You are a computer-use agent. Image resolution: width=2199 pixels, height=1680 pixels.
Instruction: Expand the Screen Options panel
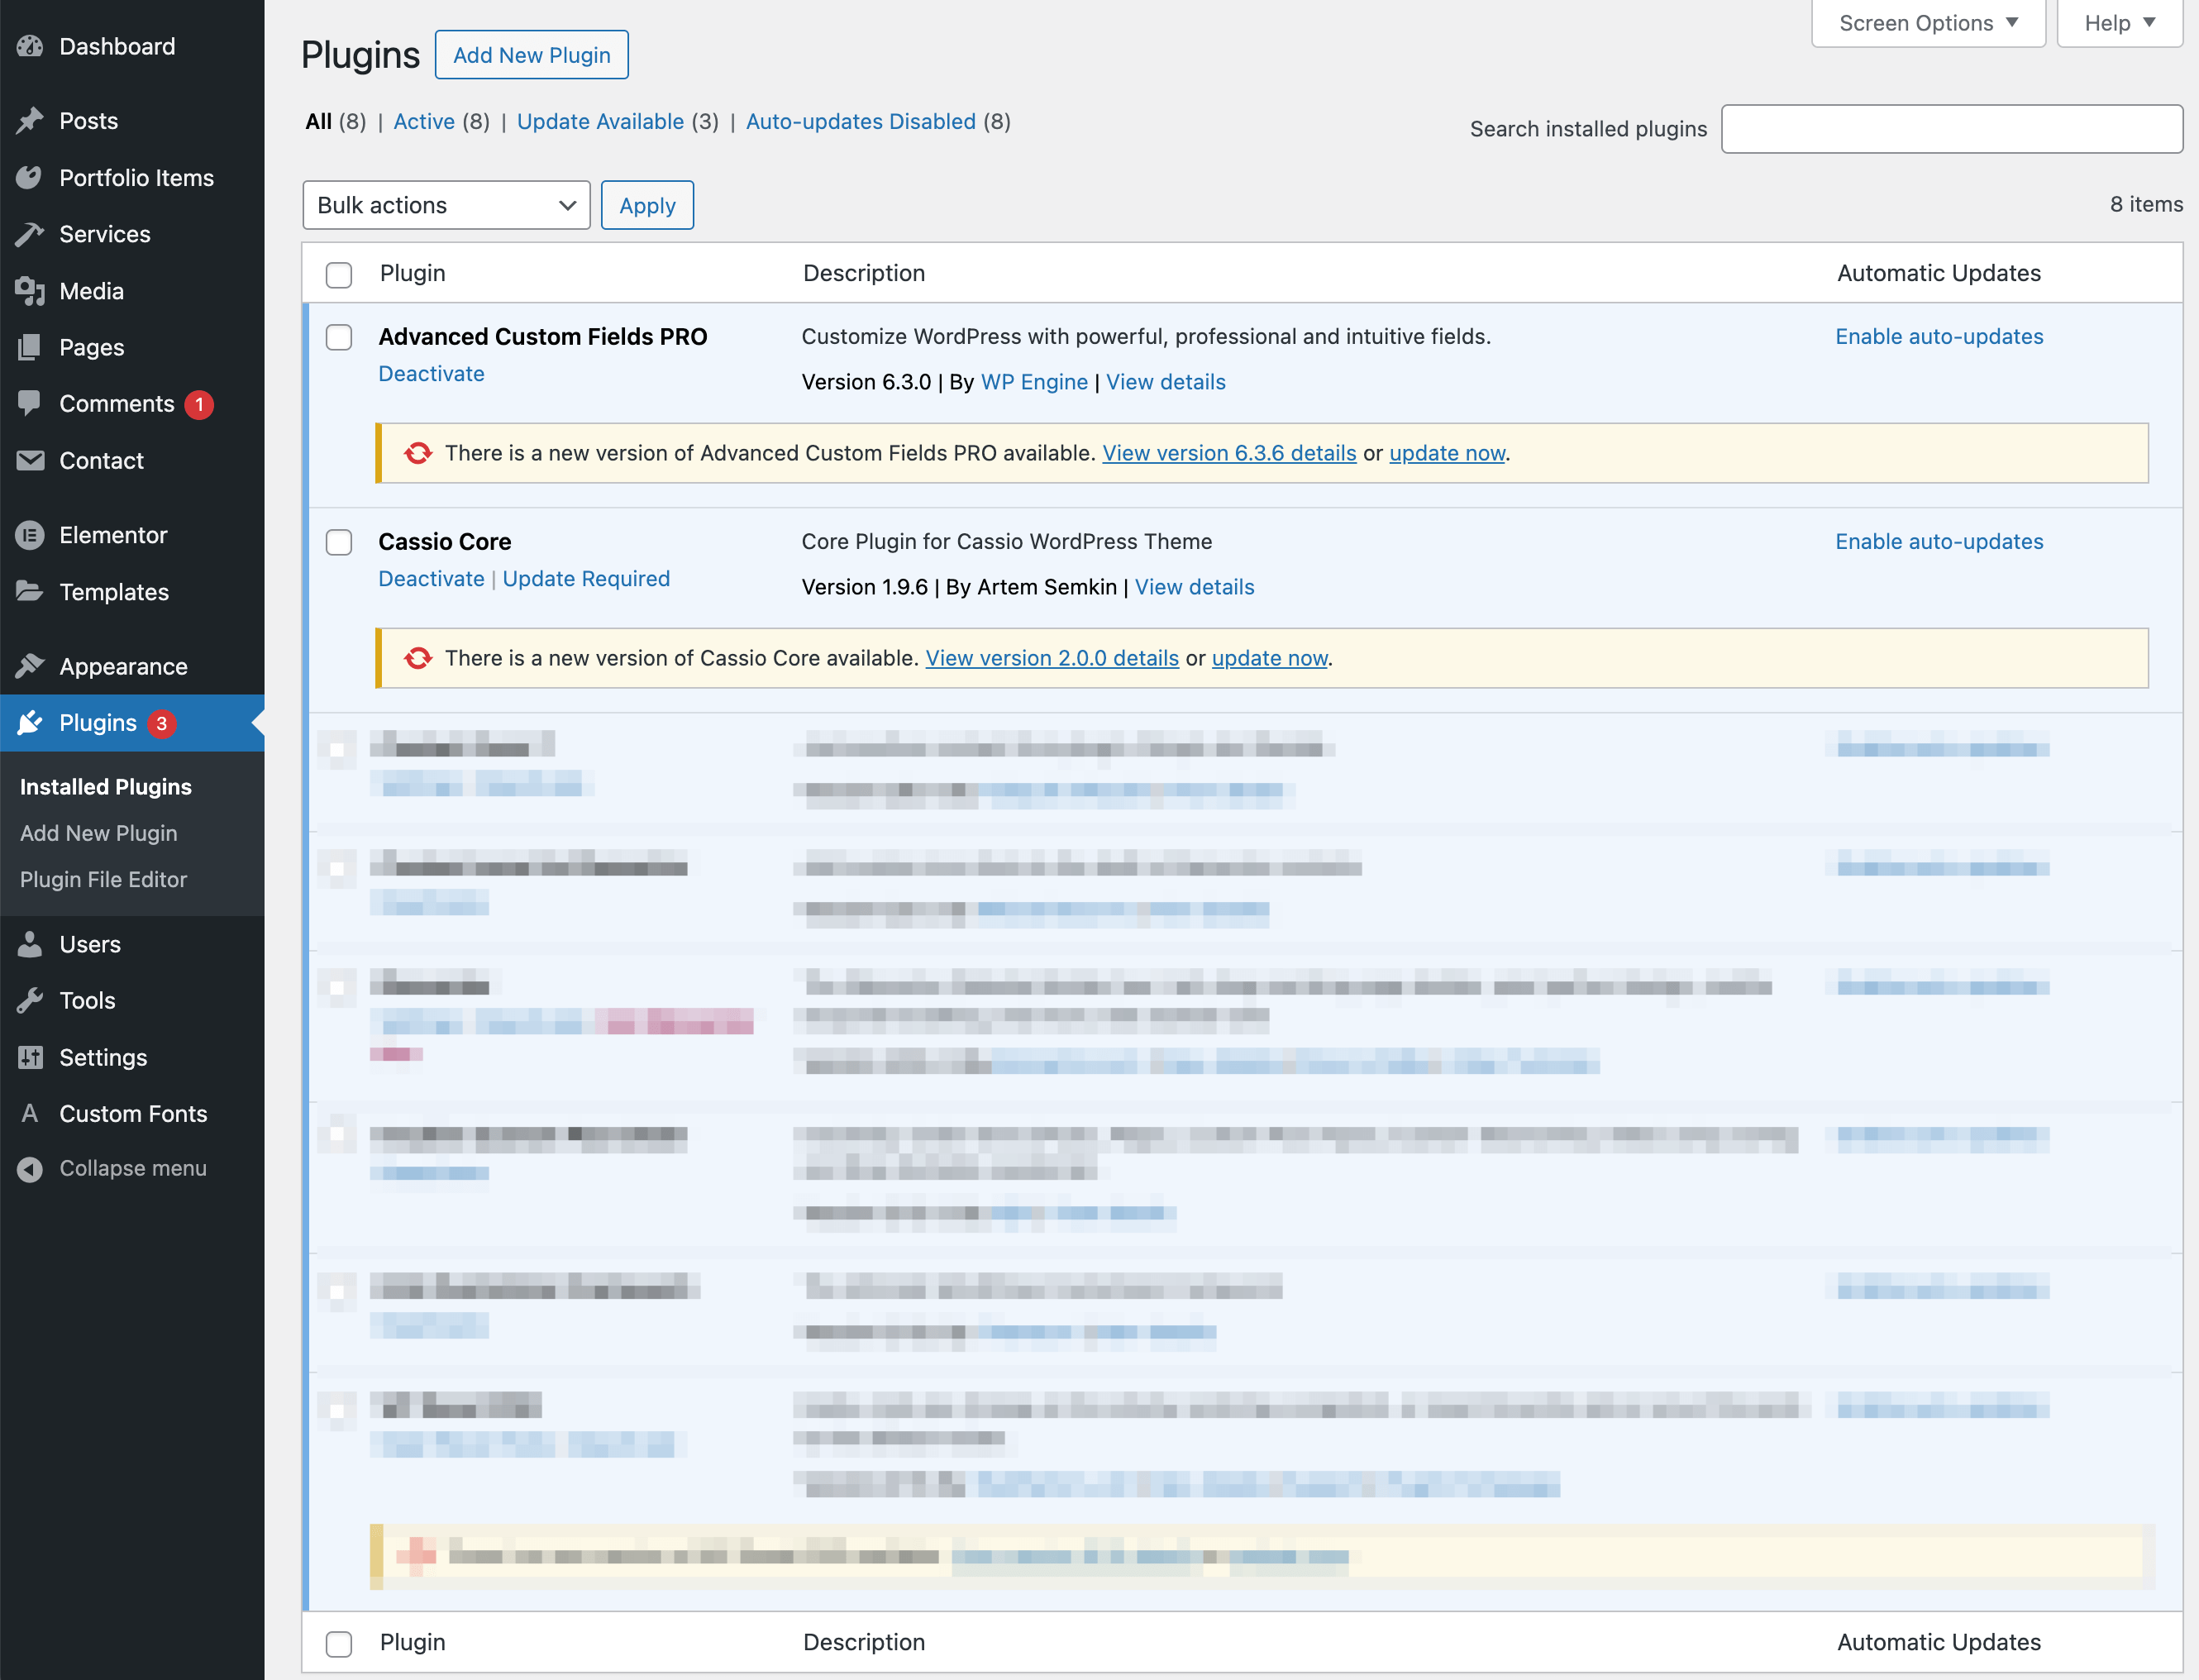tap(1927, 23)
